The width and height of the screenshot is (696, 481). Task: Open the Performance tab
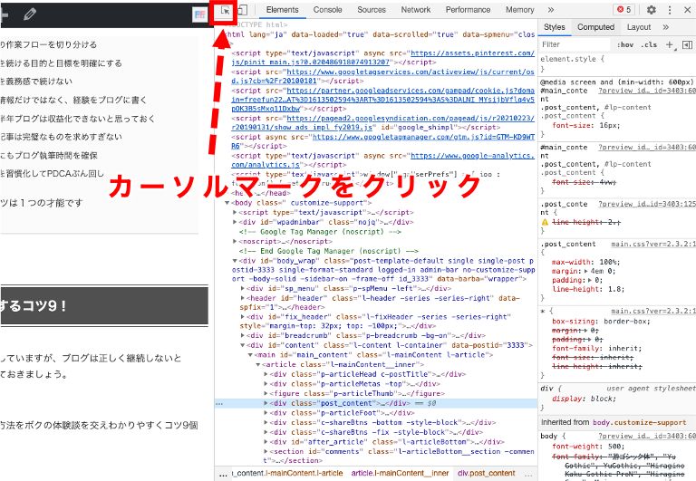pos(468,10)
